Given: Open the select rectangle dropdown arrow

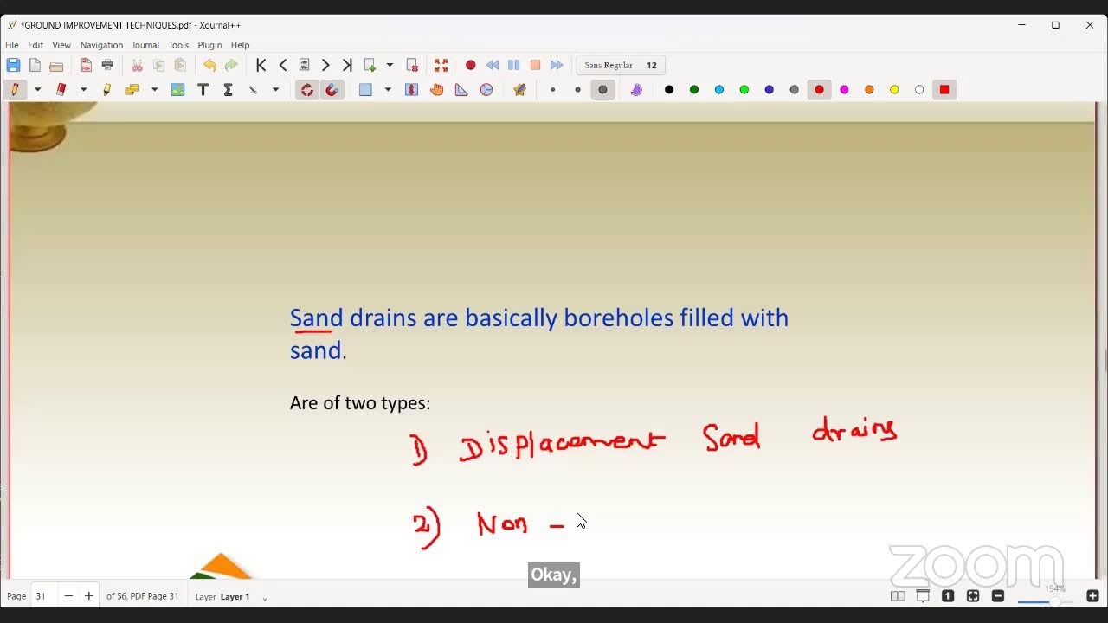Looking at the screenshot, I should click(388, 89).
